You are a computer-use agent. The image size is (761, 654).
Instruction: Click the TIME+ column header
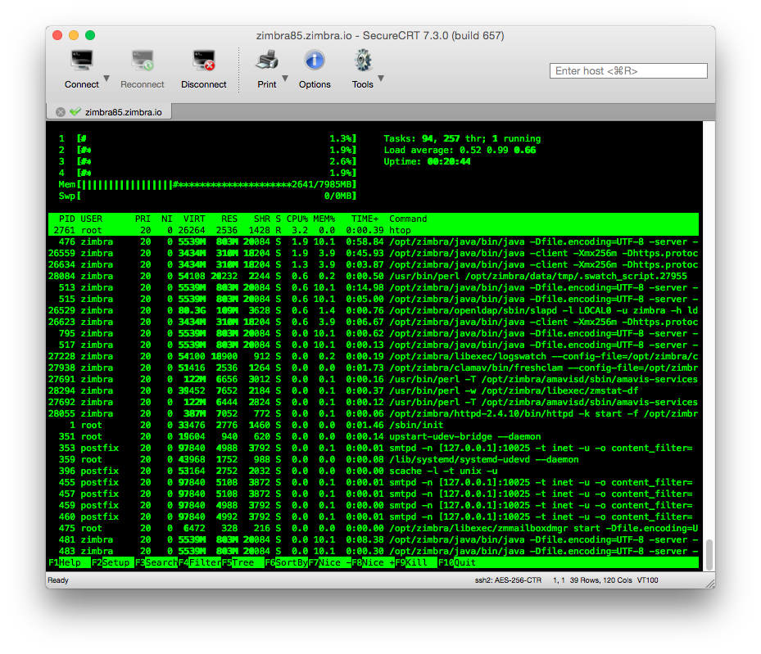(x=365, y=219)
